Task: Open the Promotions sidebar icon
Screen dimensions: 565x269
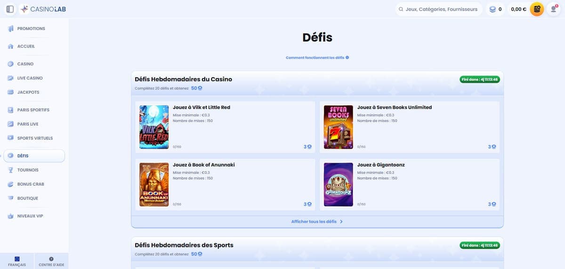Action: 10,29
